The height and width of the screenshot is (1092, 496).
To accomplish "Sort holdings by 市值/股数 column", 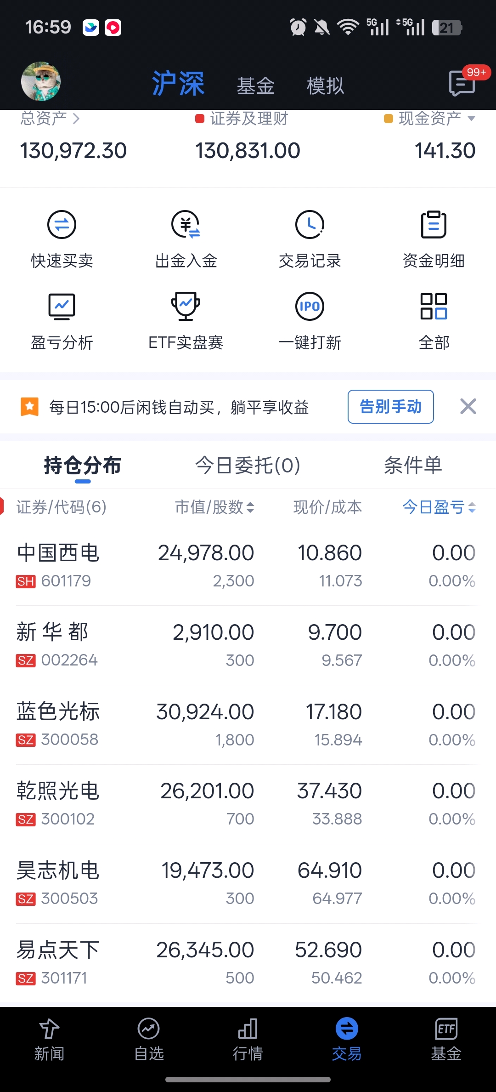I will (214, 507).
